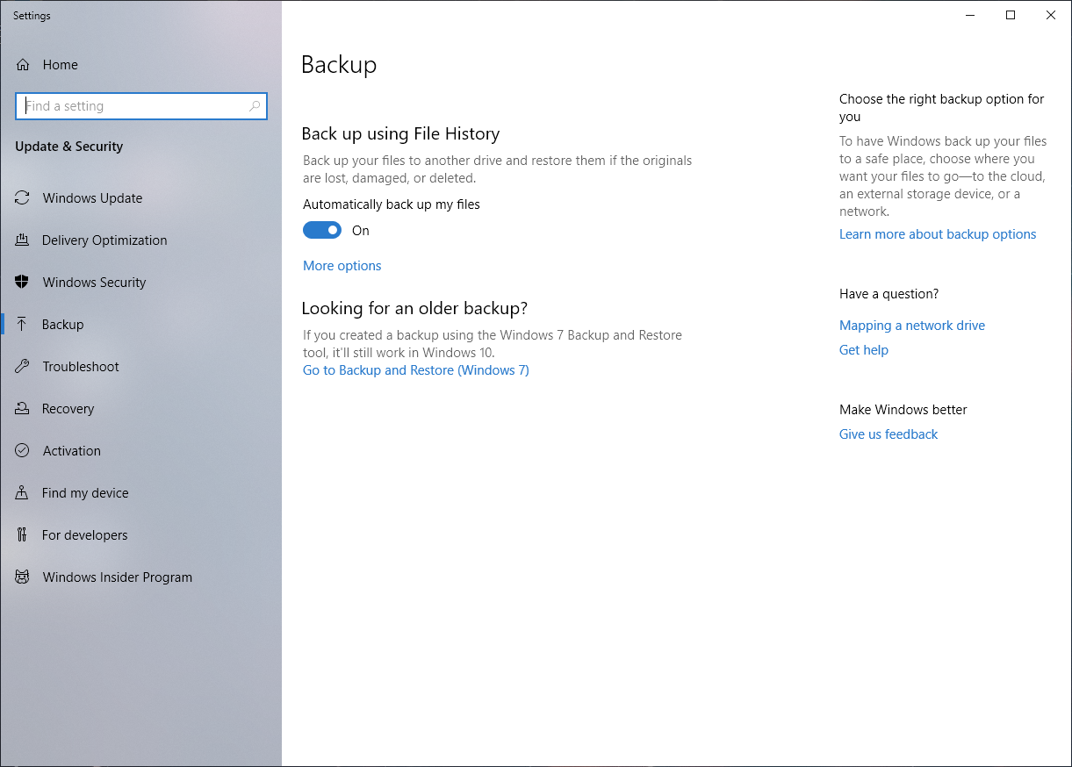Screen dimensions: 1072x767
Task: Switch to the Activation page
Action: click(x=140, y=451)
